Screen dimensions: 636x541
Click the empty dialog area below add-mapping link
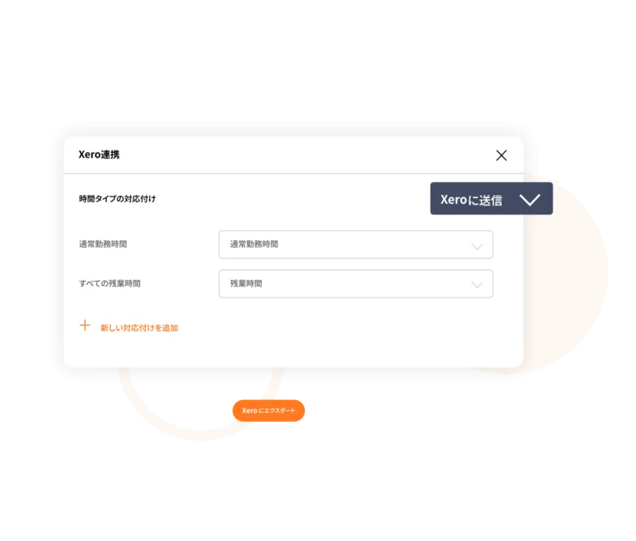click(293, 350)
